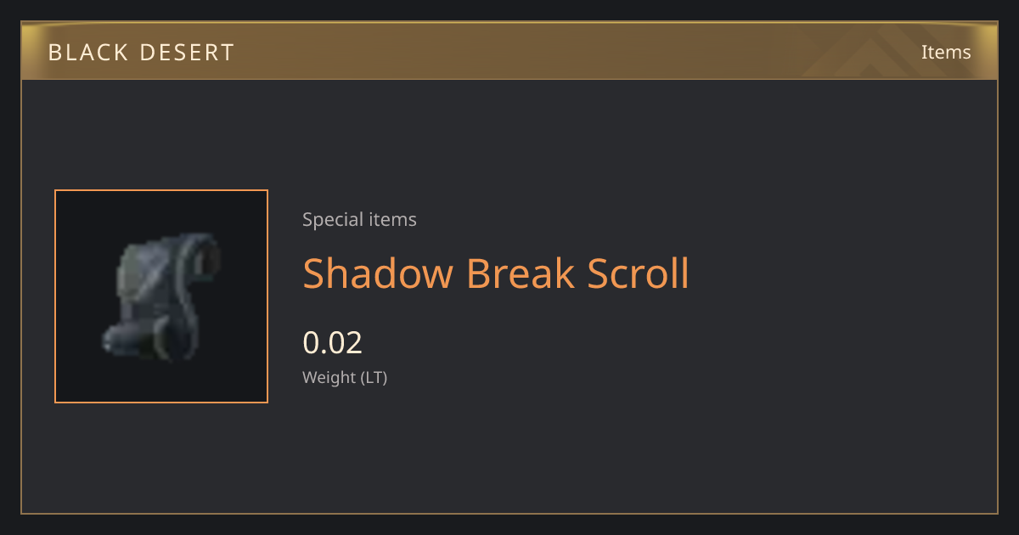This screenshot has width=1019, height=535.
Task: Open the BLACK DESERT header title
Action: [x=141, y=53]
